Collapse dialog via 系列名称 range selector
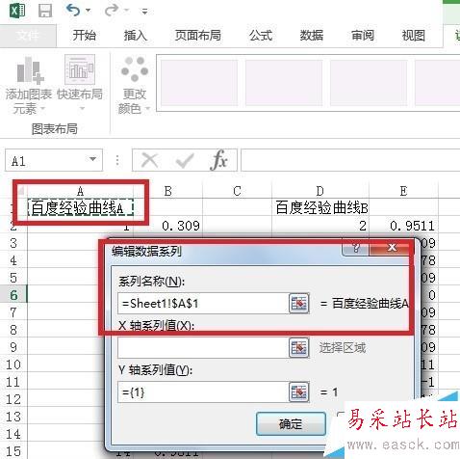The height and width of the screenshot is (459, 460). point(299,303)
